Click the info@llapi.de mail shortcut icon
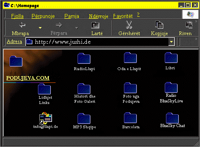The width and height of the screenshot is (200, 147). (46, 118)
